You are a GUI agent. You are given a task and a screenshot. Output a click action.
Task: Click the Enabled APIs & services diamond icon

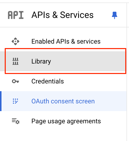pyautogui.click(x=15, y=41)
